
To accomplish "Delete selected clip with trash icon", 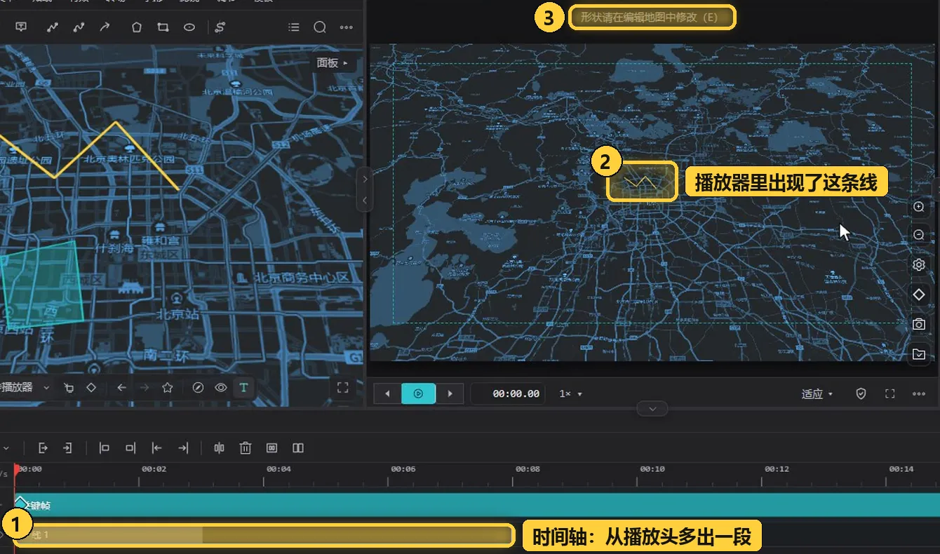I will coord(246,448).
